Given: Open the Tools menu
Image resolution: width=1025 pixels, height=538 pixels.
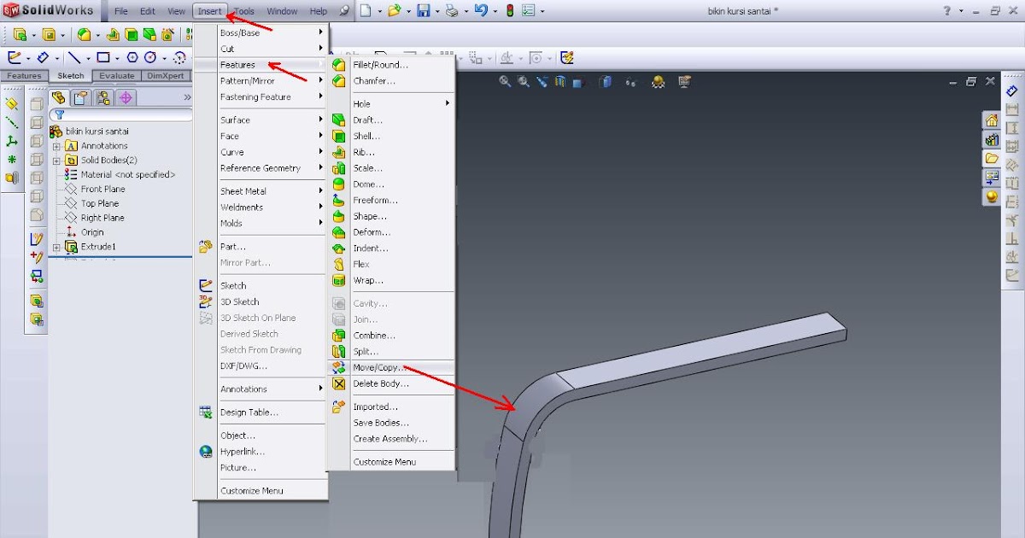Looking at the screenshot, I should tap(243, 10).
